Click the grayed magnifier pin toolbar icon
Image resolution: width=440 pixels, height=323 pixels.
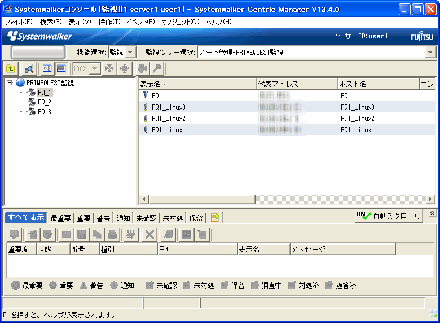[x=157, y=68]
